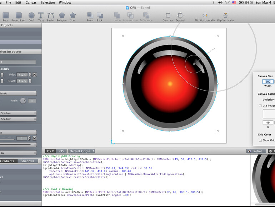Click the ORB document icon in the title bar

[127, 8]
